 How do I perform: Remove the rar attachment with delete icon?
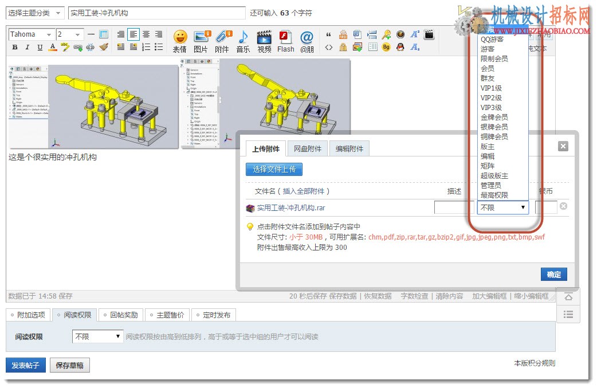564,206
